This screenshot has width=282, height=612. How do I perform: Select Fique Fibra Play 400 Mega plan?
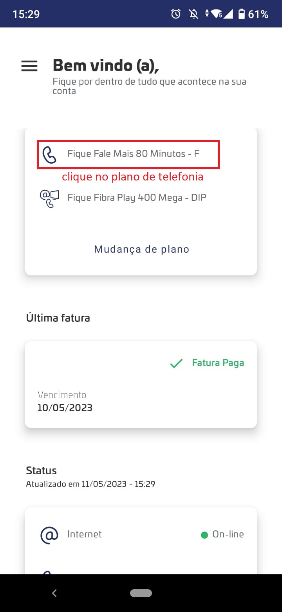pos(137,197)
